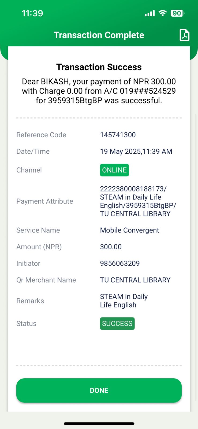Tap the Mobile Convergent service name
This screenshot has width=198, height=429.
(x=129, y=230)
